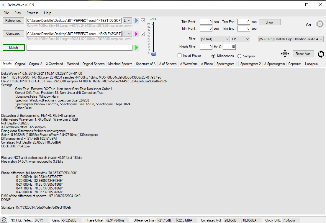This screenshot has width=326, height=223.
Task: Open the Δ Phase tab
Action: coord(207,64)
